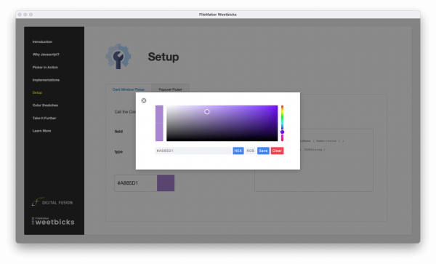Switch to Popover Picker tab
The width and height of the screenshot is (436, 264).
(x=170, y=89)
